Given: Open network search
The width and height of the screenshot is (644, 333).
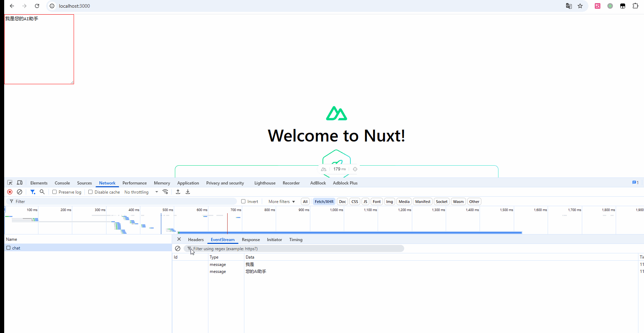Looking at the screenshot, I should click(42, 192).
